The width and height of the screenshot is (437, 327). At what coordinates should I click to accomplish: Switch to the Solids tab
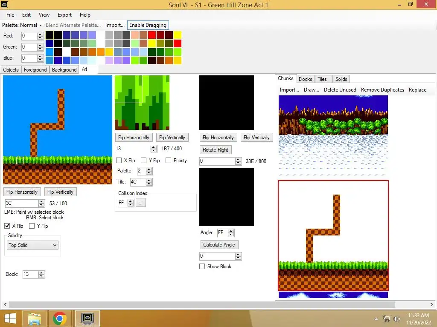pos(341,79)
